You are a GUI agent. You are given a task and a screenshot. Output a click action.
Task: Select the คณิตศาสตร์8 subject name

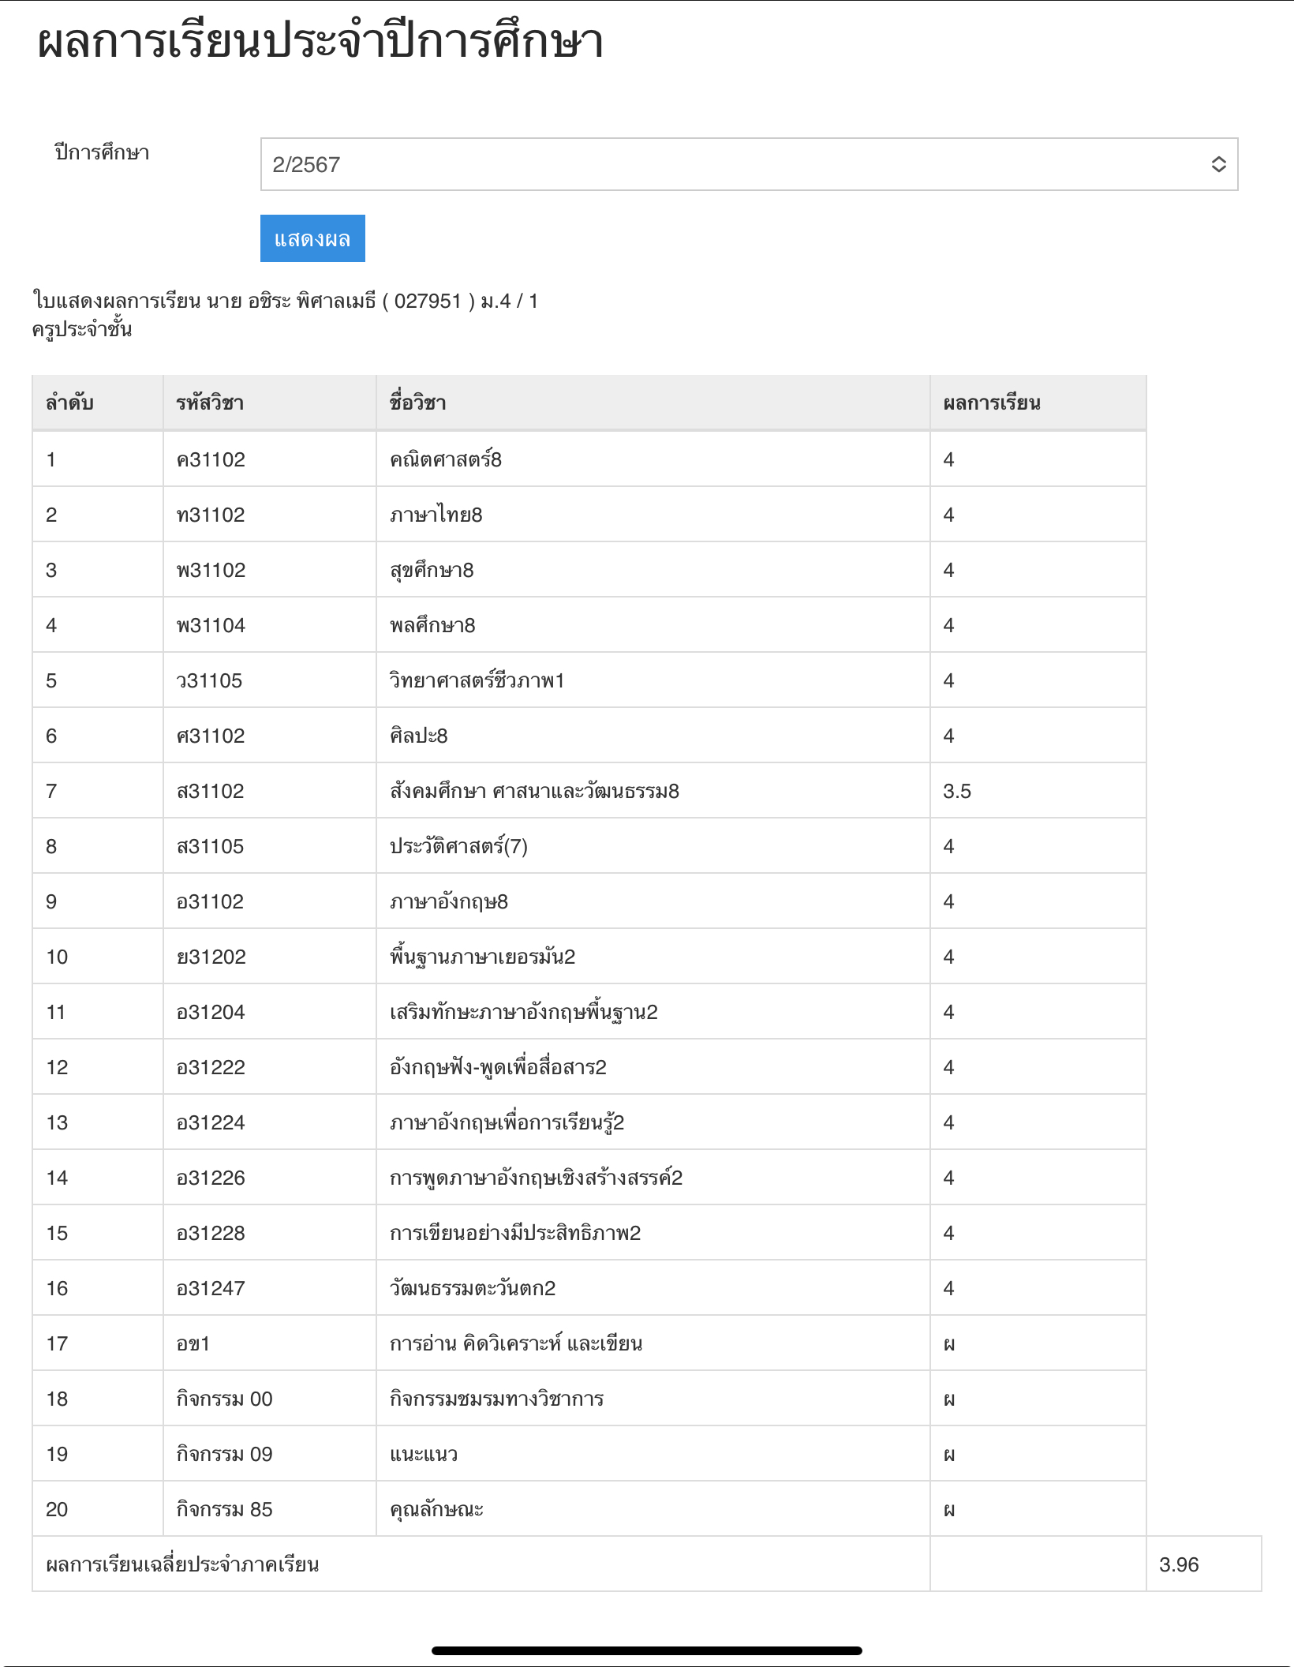(446, 459)
